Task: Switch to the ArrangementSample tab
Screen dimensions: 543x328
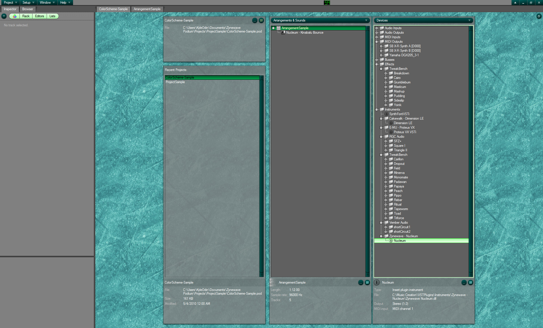Action: coord(147,9)
